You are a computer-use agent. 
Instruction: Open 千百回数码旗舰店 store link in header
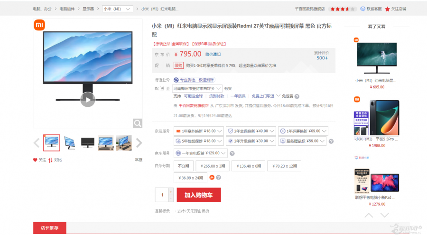pos(310,9)
